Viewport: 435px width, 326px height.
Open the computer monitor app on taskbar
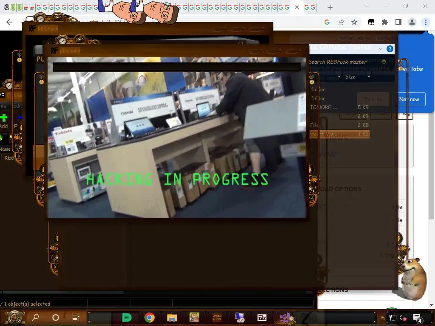pos(239,318)
